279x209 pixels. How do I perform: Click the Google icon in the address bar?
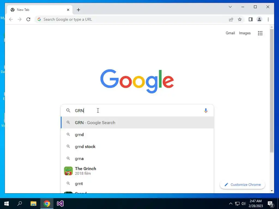point(39,19)
